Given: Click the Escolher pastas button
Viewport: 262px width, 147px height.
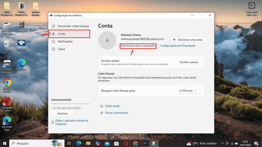Looking at the screenshot, I should pyautogui.click(x=189, y=62).
